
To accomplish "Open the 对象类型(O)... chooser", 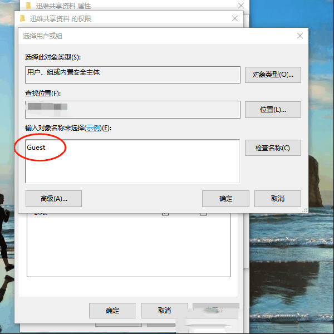I will 273,75.
